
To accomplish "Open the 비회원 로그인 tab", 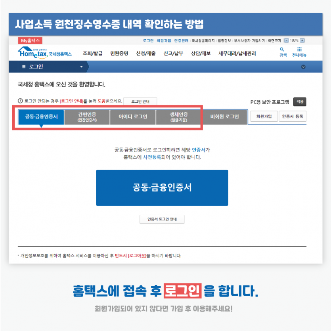I will (x=224, y=117).
